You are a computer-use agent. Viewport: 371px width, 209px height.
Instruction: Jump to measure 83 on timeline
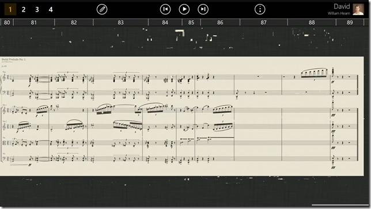pyautogui.click(x=120, y=22)
